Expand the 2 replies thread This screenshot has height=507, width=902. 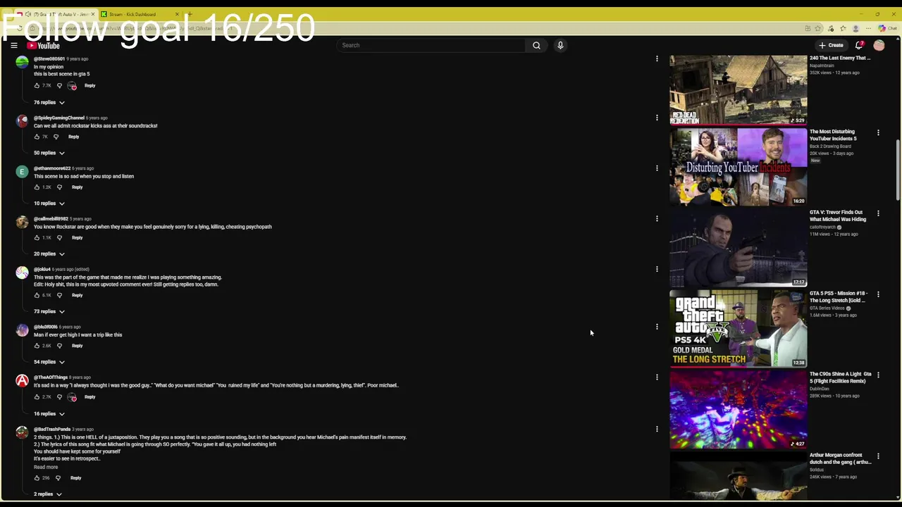(48, 494)
